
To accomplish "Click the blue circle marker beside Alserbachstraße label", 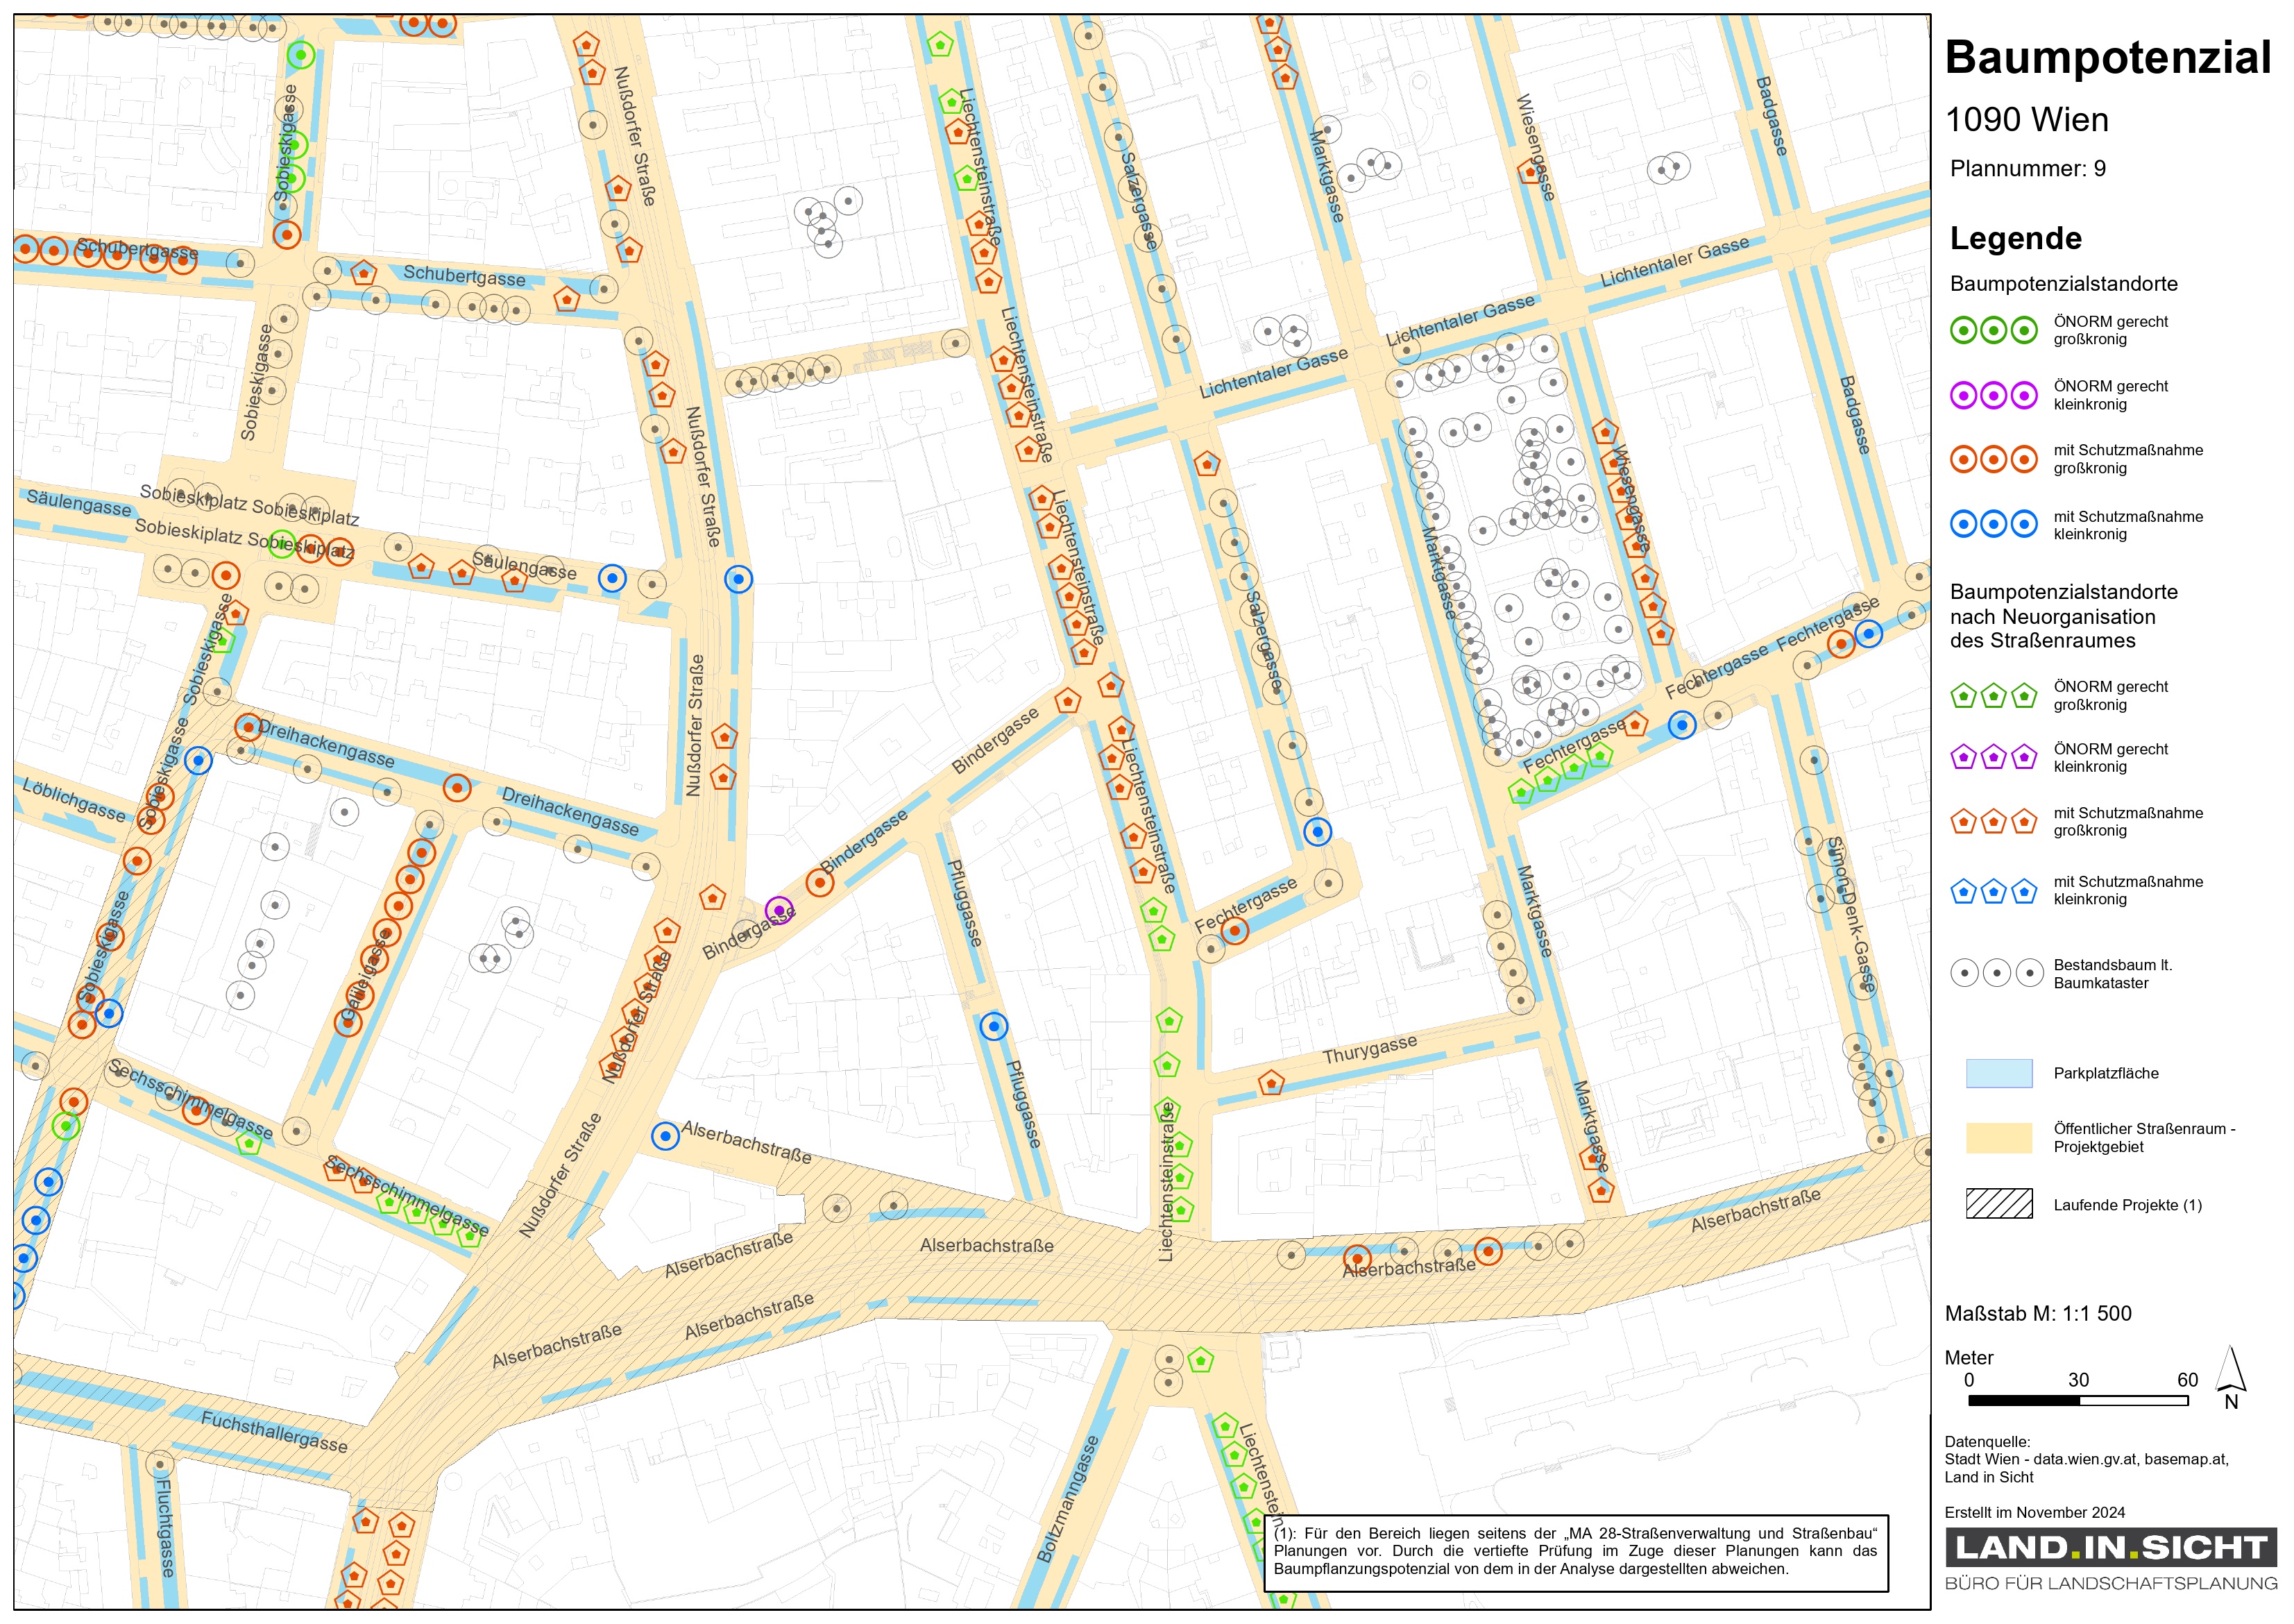I will 665,1136.
